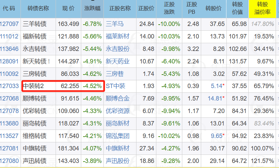This screenshot has height=168, width=279.
Task: Select bond name 永吉转债
Action: point(34,49)
